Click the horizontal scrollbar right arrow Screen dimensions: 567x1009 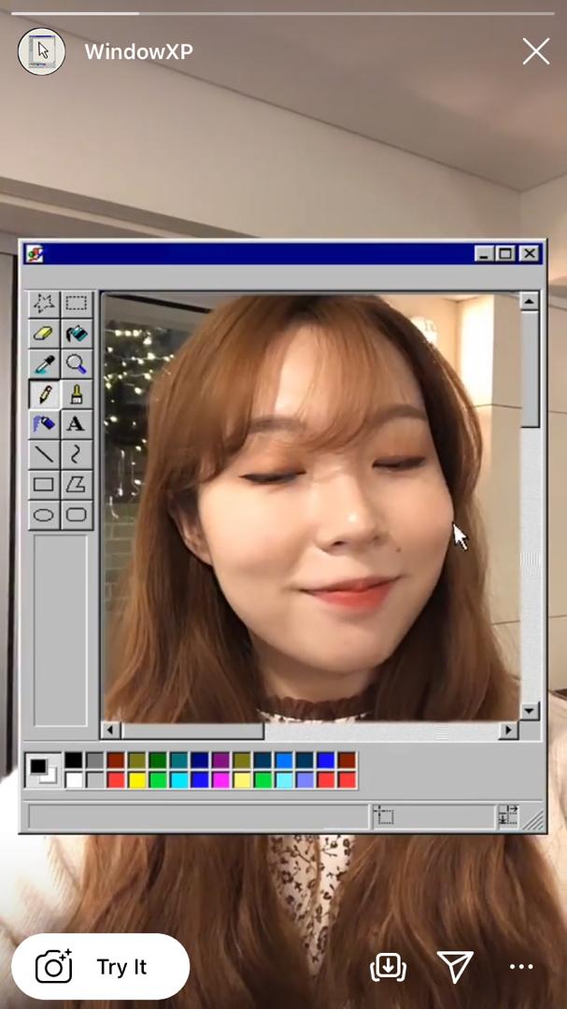[508, 730]
